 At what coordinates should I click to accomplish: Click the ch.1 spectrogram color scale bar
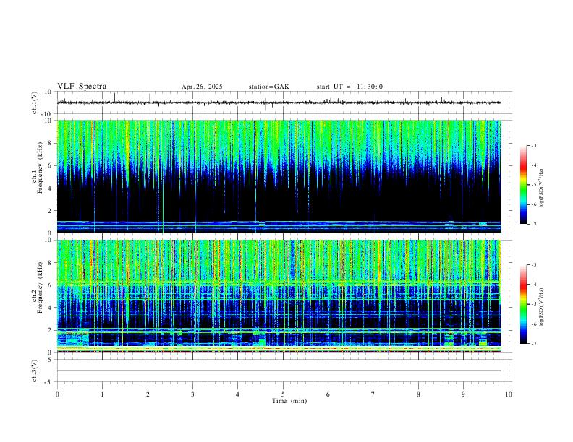click(x=523, y=185)
